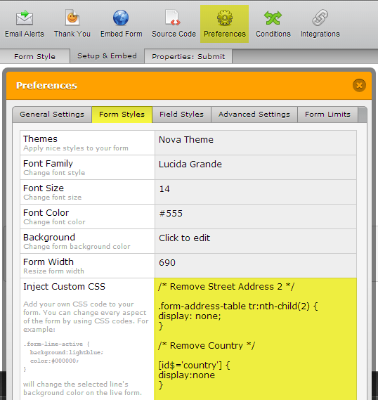The height and width of the screenshot is (400, 378).
Task: Select the Preferences gear icon
Action: click(x=225, y=18)
